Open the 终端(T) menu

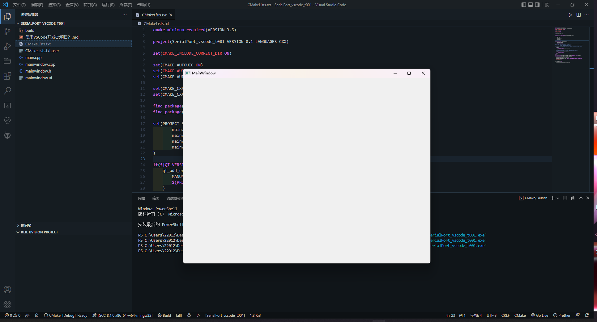pyautogui.click(x=126, y=5)
